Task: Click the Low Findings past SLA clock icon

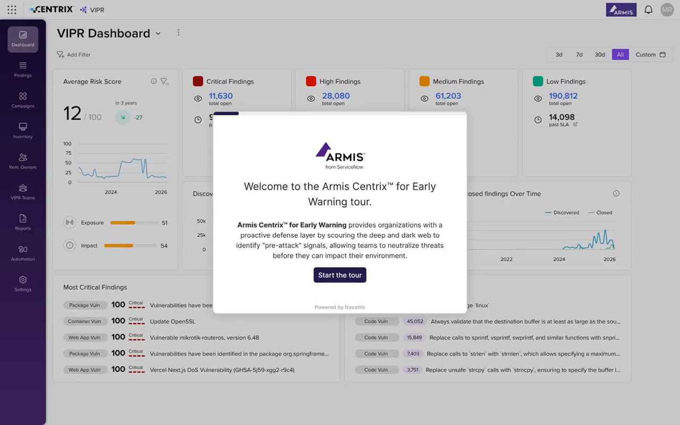Action: 538,120
